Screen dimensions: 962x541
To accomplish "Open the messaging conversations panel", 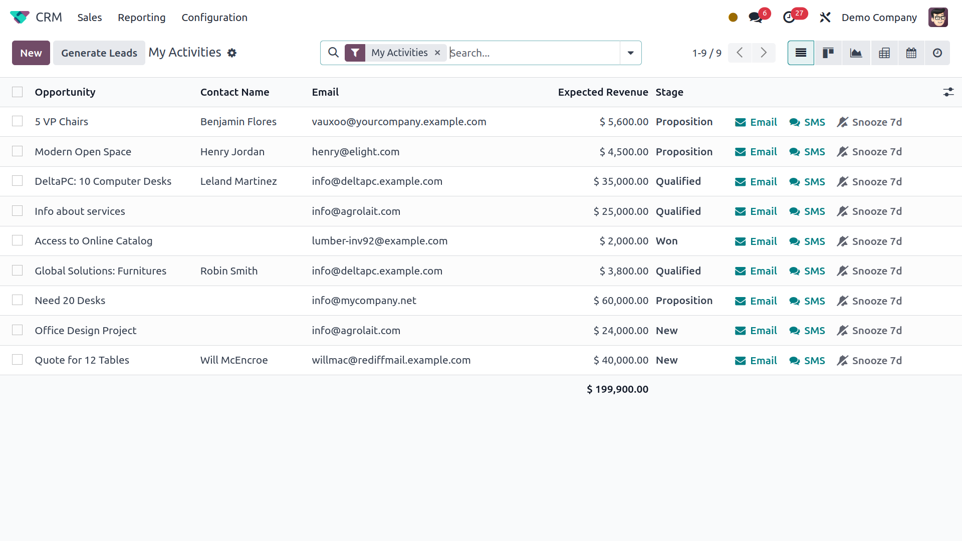I will [x=755, y=17].
